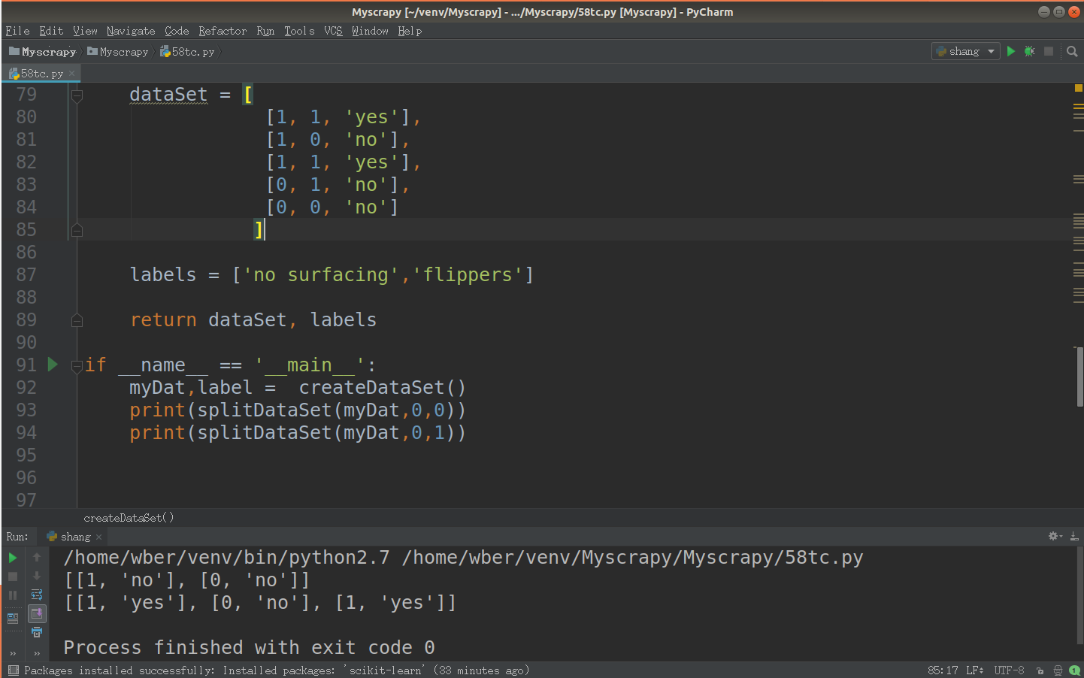
Task: Open the Refactor menu
Action: (223, 31)
